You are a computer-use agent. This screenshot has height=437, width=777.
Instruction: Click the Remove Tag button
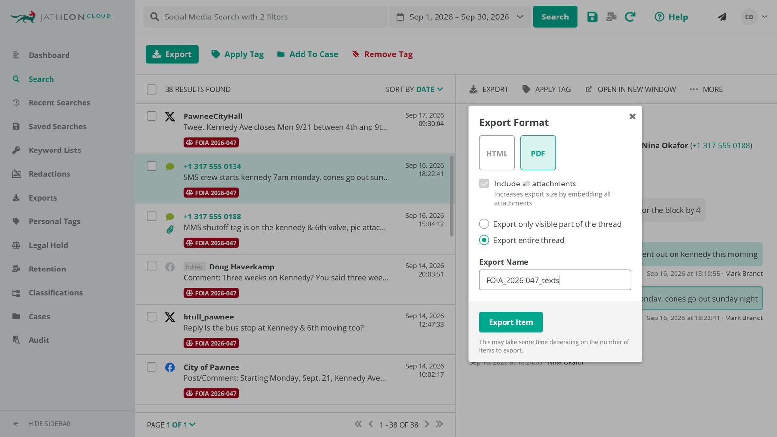382,54
